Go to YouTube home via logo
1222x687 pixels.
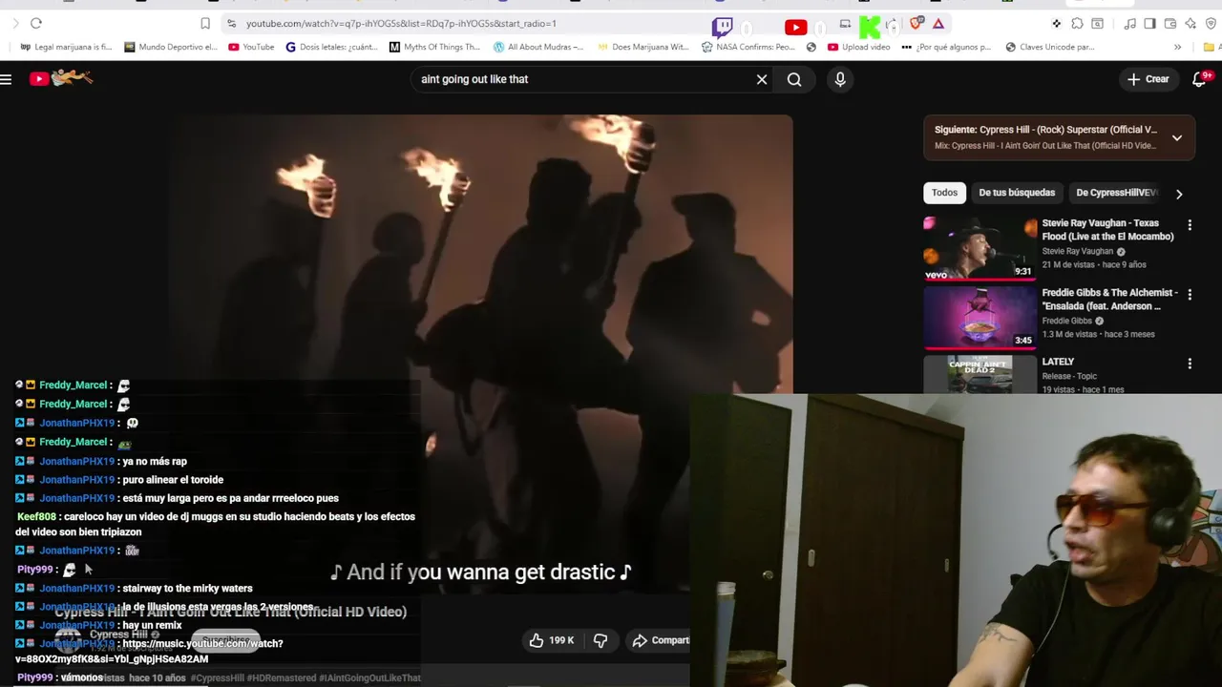click(x=61, y=78)
